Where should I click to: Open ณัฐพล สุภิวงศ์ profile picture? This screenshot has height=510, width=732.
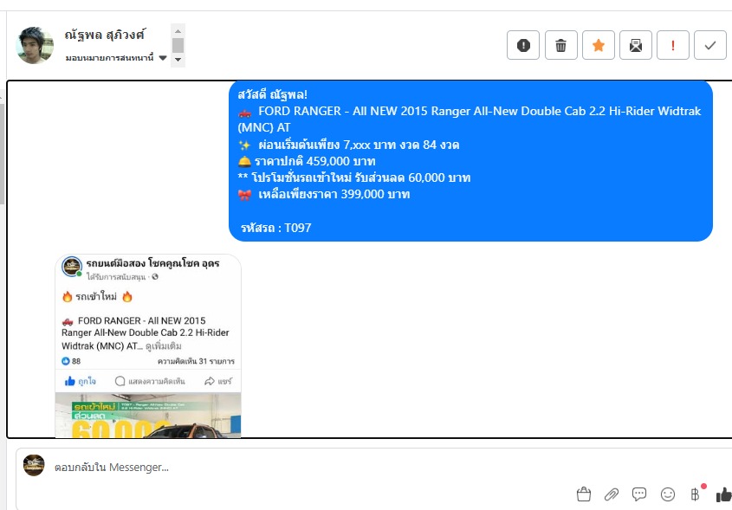point(35,45)
